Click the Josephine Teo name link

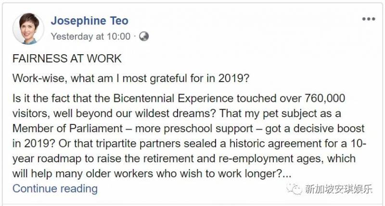tap(90, 22)
